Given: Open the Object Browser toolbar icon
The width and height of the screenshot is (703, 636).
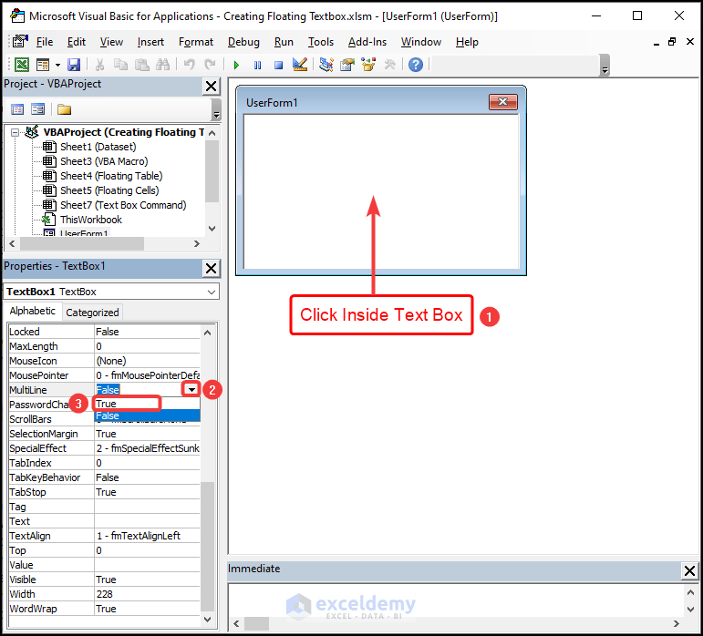Looking at the screenshot, I should (x=368, y=65).
